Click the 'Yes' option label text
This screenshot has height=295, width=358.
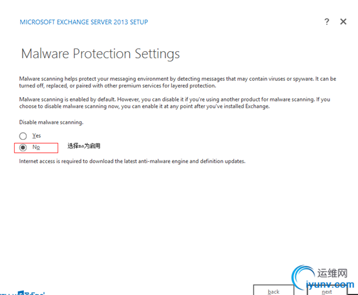(x=37, y=135)
